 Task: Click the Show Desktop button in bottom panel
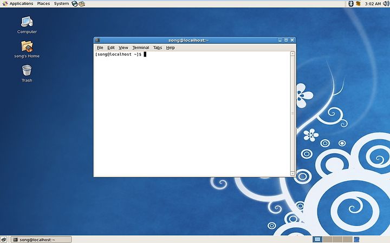(x=4, y=240)
